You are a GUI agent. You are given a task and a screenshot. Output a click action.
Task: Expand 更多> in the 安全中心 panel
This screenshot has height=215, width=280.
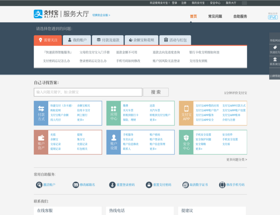[x=199, y=149]
